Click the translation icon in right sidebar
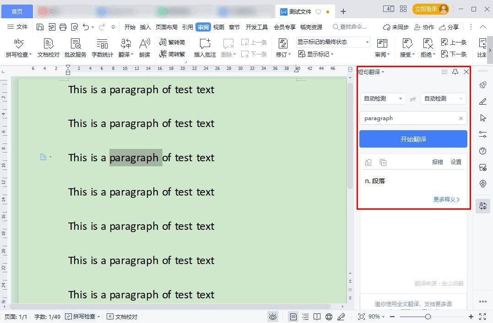The image size is (493, 323). point(483,206)
